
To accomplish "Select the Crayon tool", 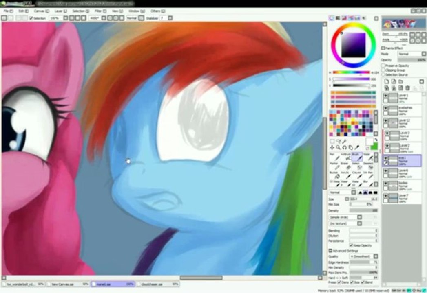I will 357,175.
